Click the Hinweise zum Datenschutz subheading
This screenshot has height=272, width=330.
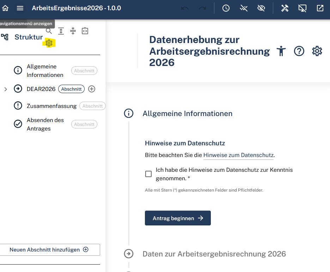185,143
